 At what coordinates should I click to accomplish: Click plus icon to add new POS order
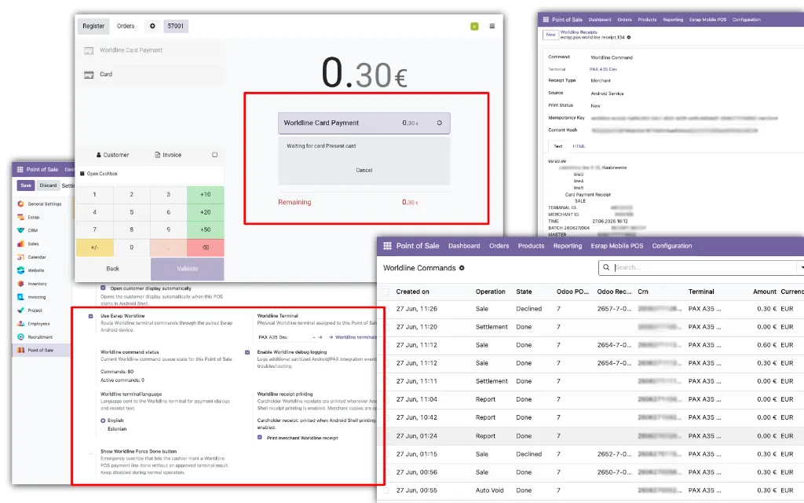click(152, 26)
